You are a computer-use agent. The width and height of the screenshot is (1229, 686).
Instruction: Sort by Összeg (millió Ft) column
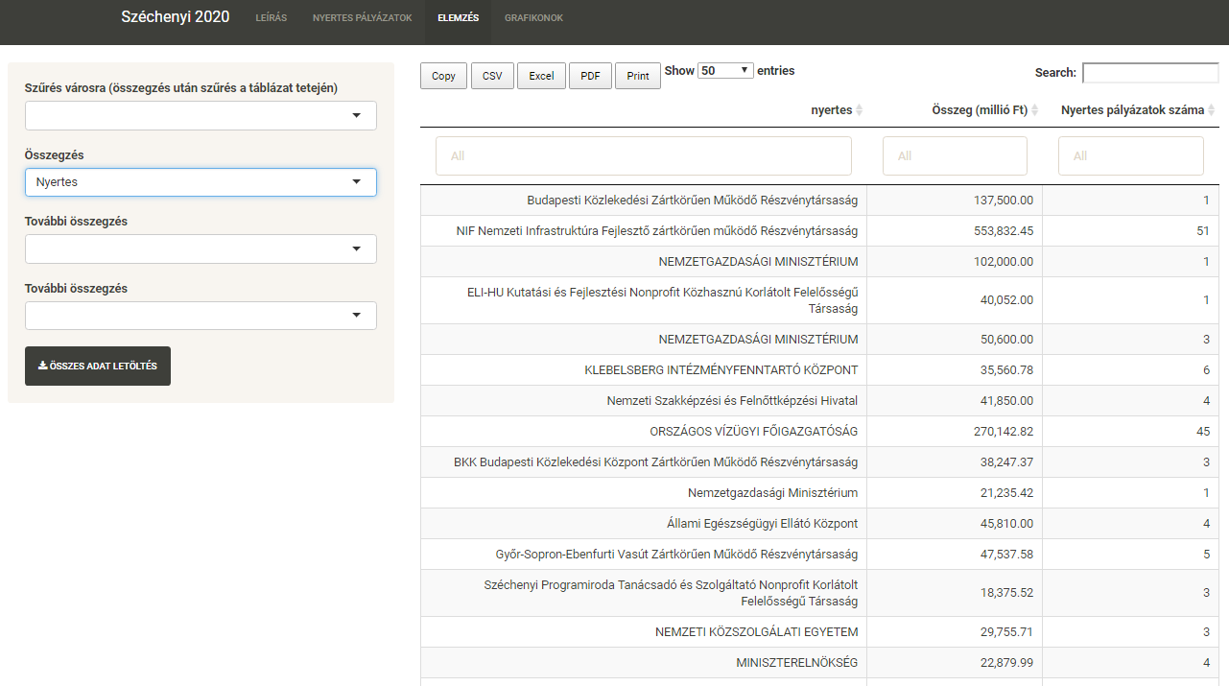pos(1035,110)
